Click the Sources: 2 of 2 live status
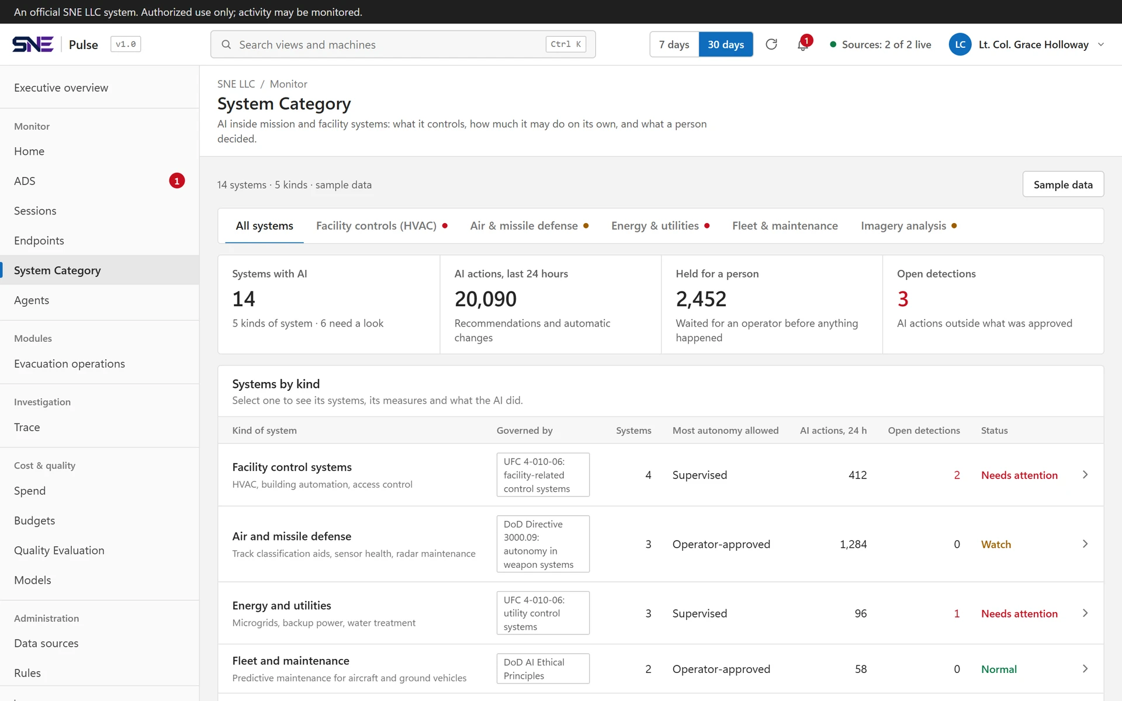This screenshot has height=701, width=1122. click(881, 44)
